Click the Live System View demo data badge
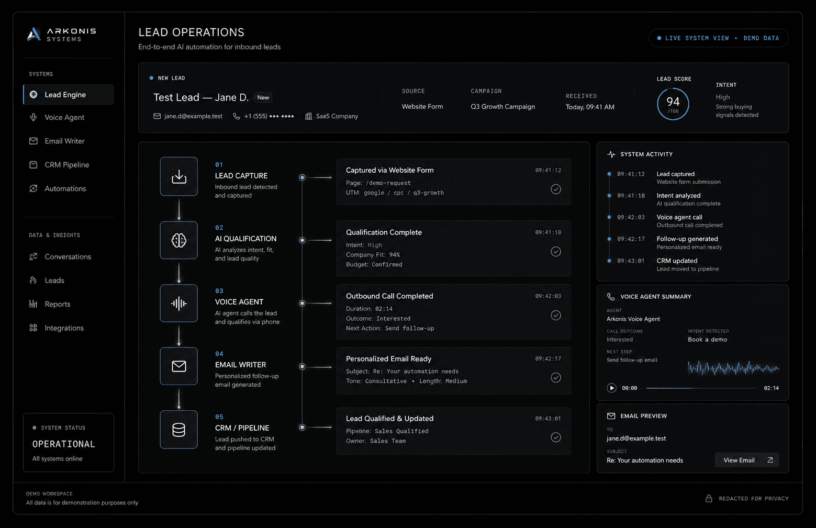The width and height of the screenshot is (816, 528). click(x=719, y=38)
